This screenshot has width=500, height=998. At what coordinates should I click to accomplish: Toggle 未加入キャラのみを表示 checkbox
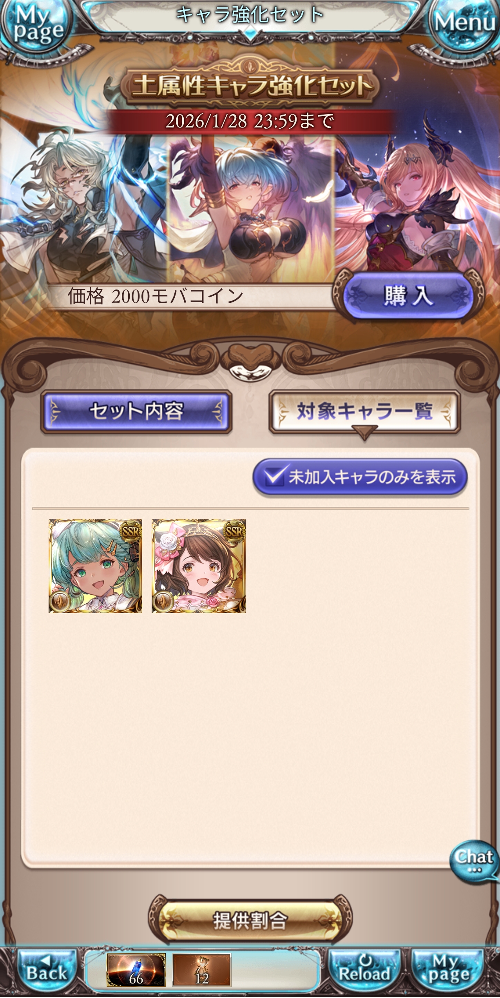[x=360, y=477]
